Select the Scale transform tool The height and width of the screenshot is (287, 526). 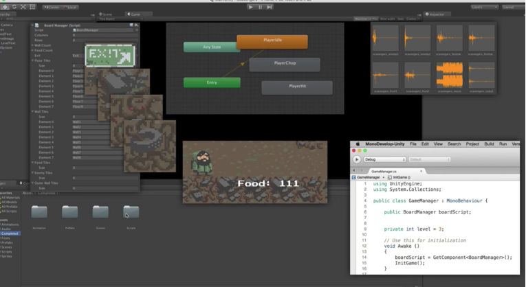tap(23, 7)
